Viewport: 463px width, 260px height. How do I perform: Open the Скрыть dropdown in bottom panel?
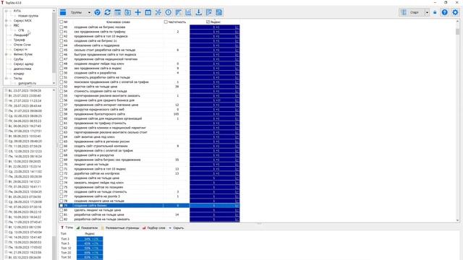pos(177,228)
